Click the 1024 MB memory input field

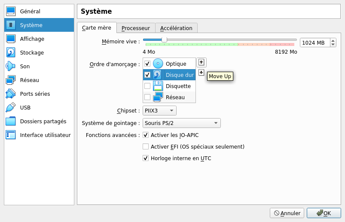[314, 43]
